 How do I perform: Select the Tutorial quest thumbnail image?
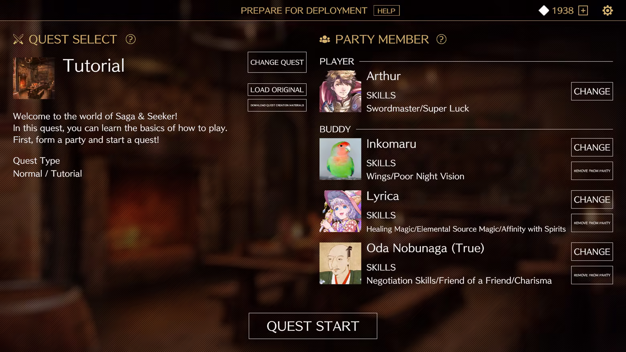34,78
